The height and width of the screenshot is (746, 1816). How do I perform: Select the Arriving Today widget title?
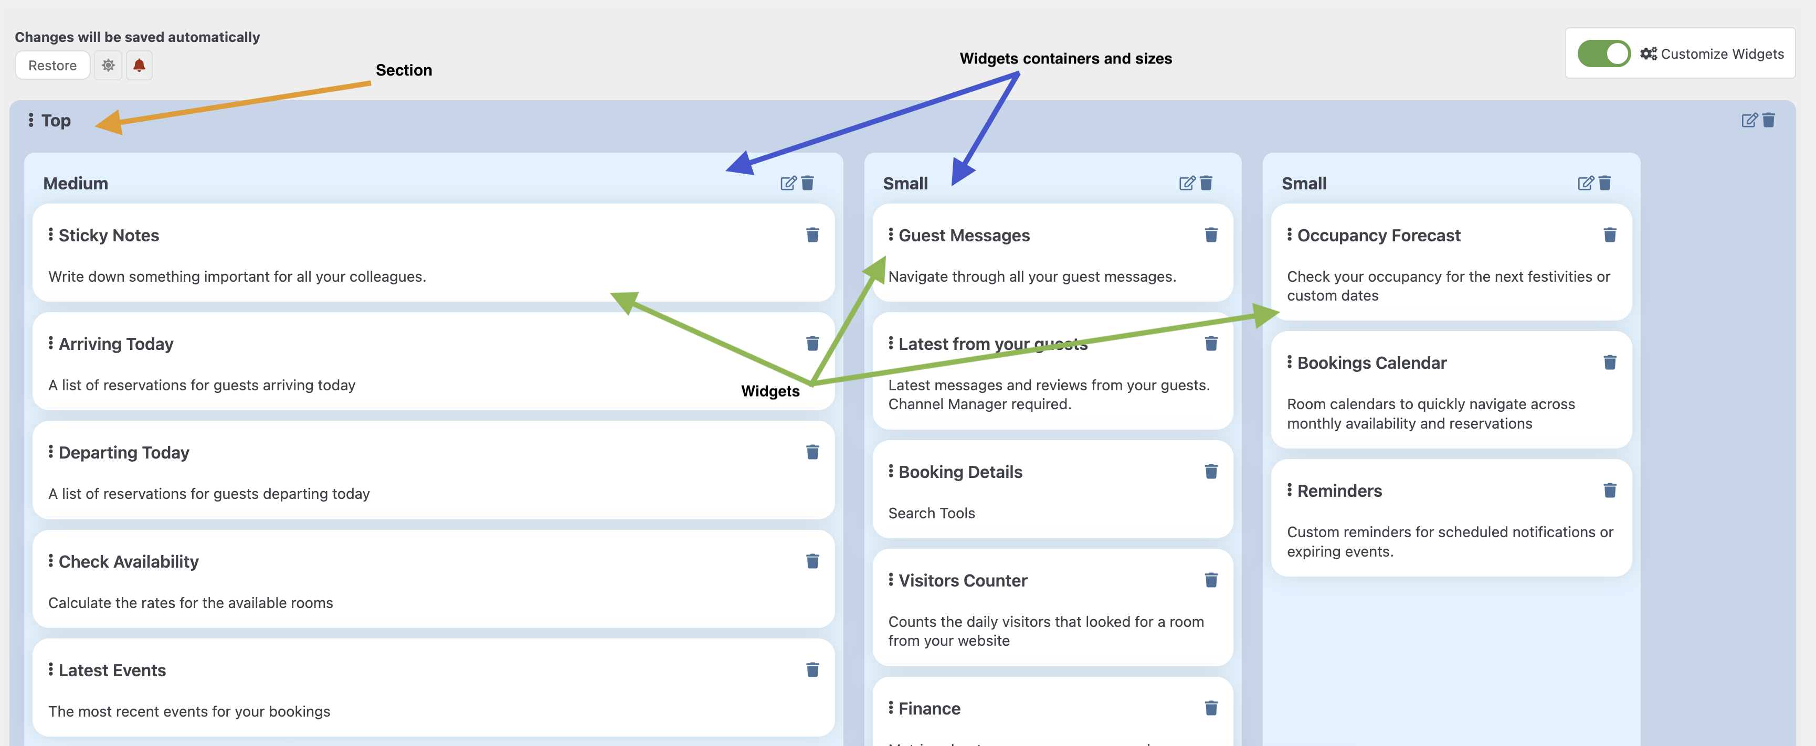tap(115, 344)
